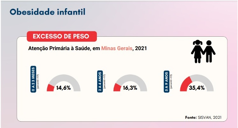
Task: Click the red segment of the 14,6% gauge
Action: point(50,88)
